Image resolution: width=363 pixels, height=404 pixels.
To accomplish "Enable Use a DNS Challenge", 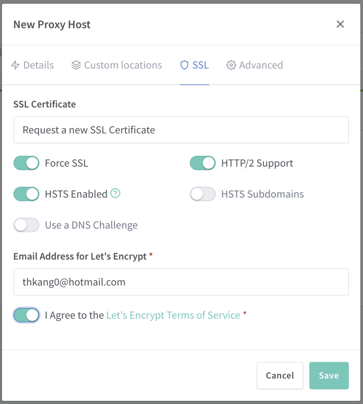I will pyautogui.click(x=26, y=225).
